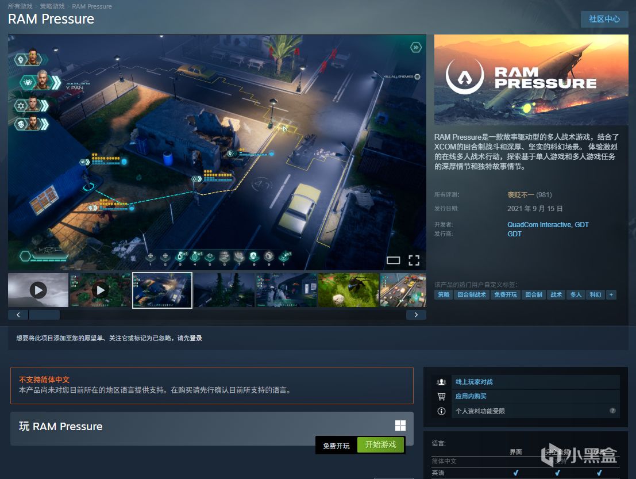This screenshot has width=636, height=479.
Task: Click the 2021 年 9 月 15 日 release date
Action: coord(535,209)
